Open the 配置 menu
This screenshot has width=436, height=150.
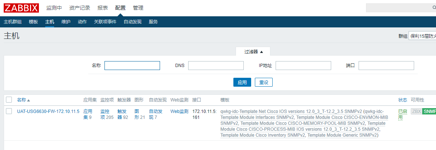120,8
